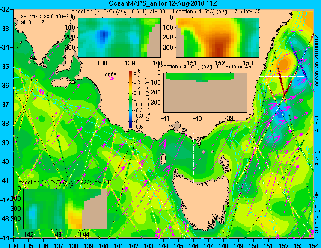Click the 't section ... (avg: -0.641) lat=-38' caption
The image size is (321, 248).
[x=119, y=12]
